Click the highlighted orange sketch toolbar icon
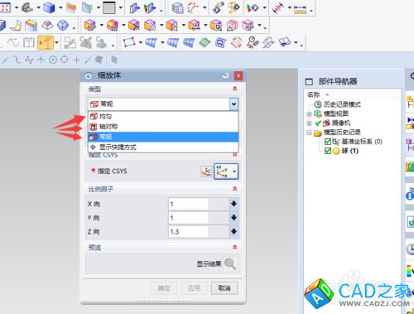This screenshot has width=414, height=314. [46, 43]
